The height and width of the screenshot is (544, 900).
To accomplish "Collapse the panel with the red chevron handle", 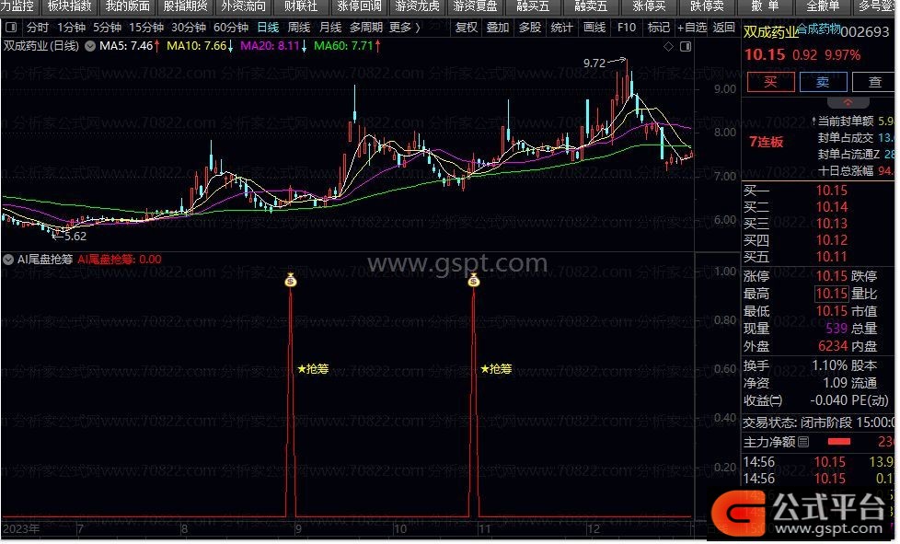I will pyautogui.click(x=848, y=102).
